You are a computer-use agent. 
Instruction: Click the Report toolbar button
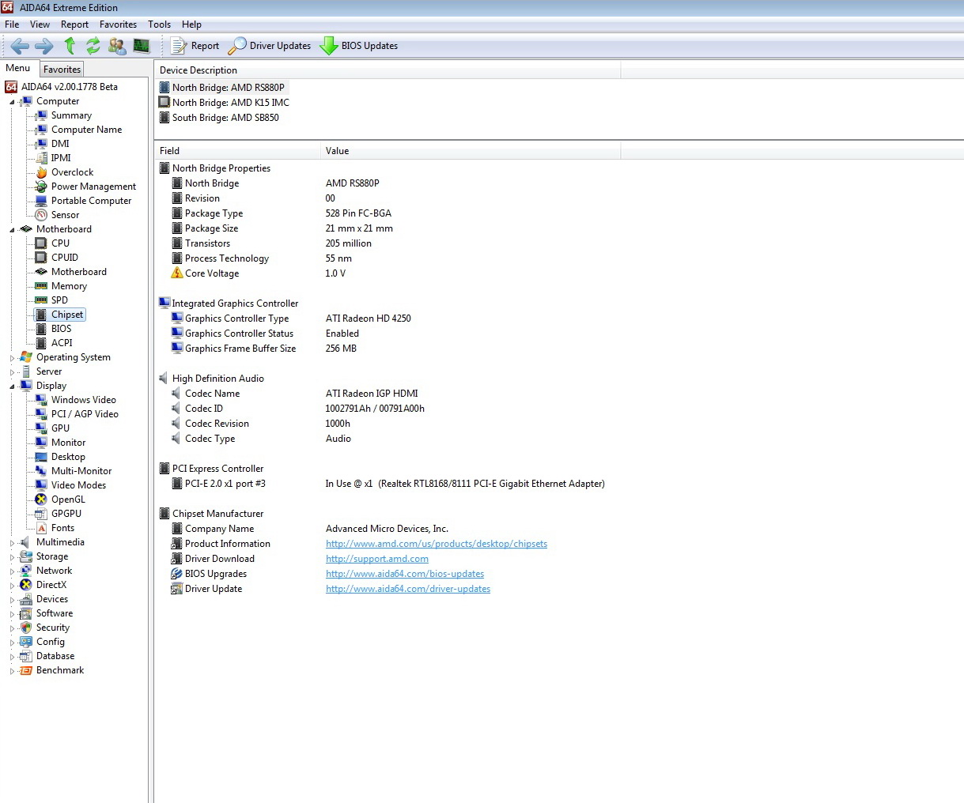coord(195,46)
